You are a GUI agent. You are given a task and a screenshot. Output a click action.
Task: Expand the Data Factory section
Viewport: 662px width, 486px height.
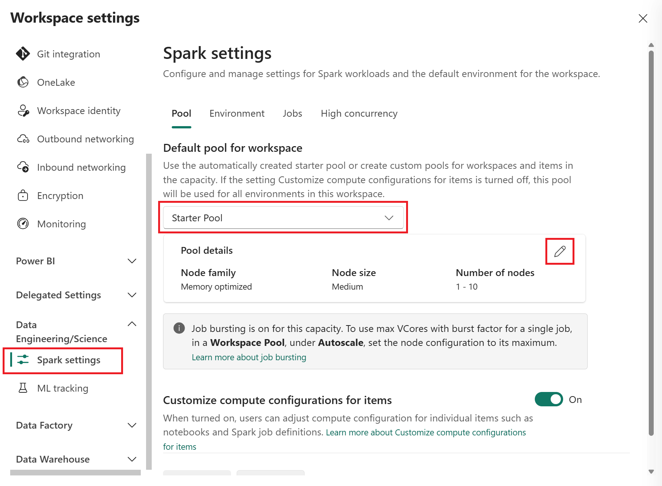tap(76, 425)
